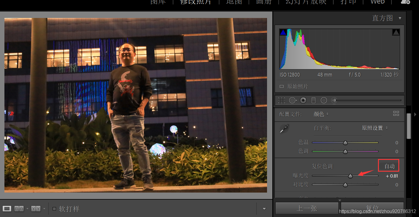
Task: Click the 48 mm focal length text
Action: [x=325, y=75]
